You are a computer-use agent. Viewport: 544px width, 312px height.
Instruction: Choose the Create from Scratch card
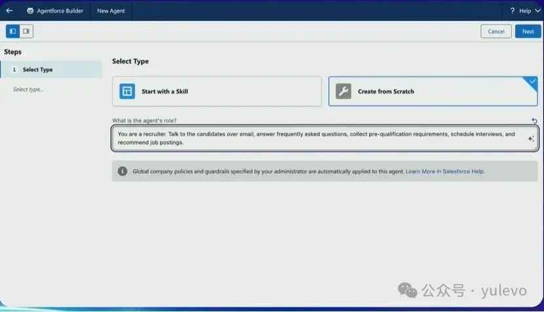click(433, 91)
